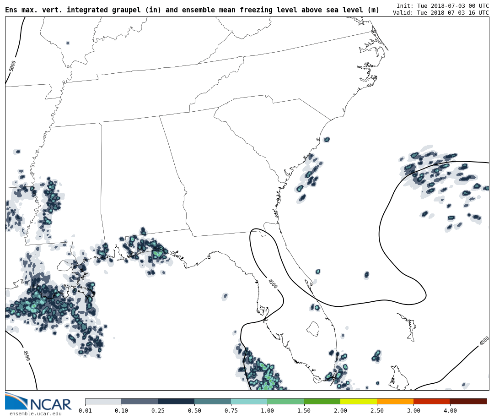Pick the slate gray 0.10–0.25 legend swatch
This screenshot has height=419, width=494.
tap(140, 401)
